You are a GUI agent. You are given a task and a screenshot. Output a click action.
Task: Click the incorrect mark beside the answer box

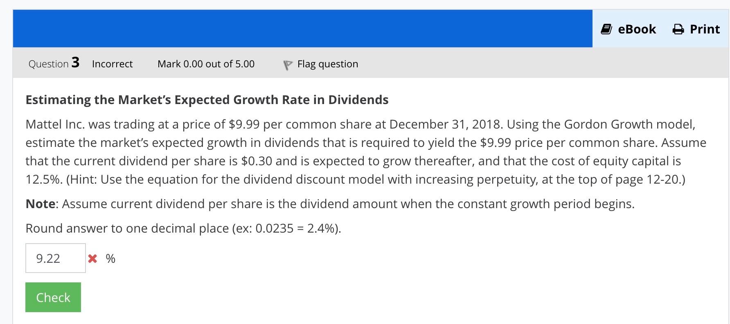tap(92, 258)
